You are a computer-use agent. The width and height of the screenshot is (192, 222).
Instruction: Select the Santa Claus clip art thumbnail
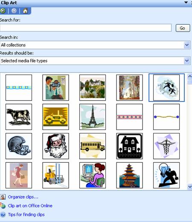tap(55, 146)
